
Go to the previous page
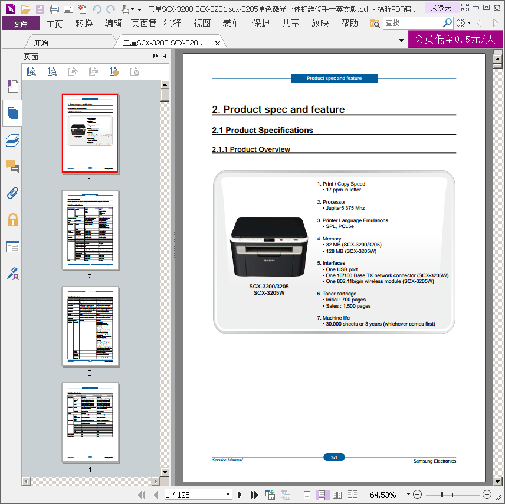pos(156,495)
